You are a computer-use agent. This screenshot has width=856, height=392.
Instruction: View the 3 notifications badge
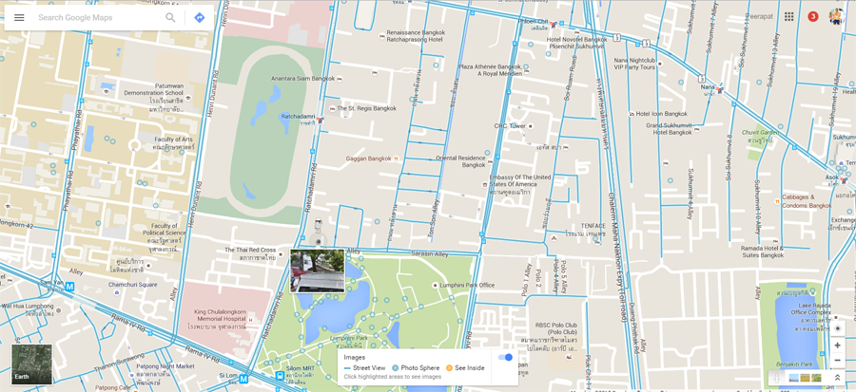813,16
